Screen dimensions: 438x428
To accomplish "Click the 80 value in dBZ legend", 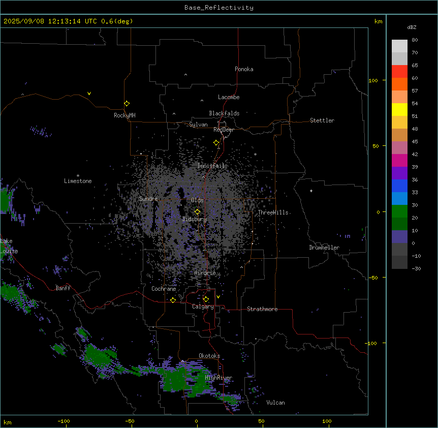I will tap(415, 40).
